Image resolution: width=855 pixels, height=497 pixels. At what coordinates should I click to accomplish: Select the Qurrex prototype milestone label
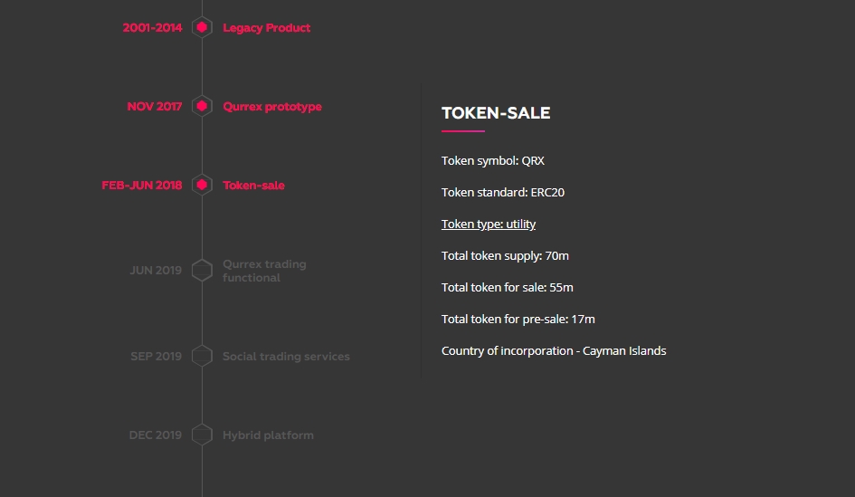271,107
